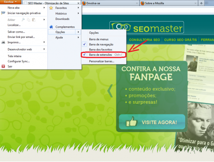Image resolution: width=214 pixels, height=162 pixels.
Task: Open Complementos menu entry
Action: coord(65,27)
